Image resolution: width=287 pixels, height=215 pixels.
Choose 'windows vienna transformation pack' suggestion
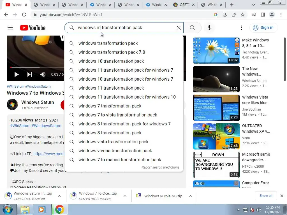[124, 151]
